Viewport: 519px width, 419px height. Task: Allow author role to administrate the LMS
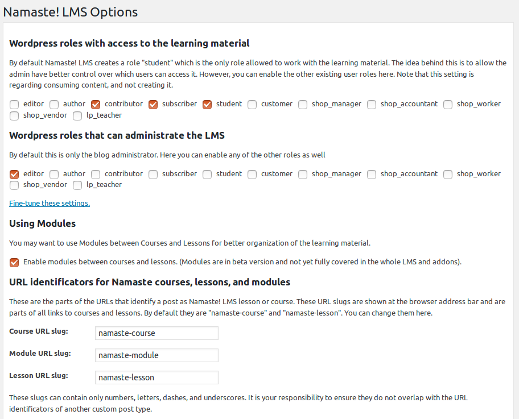click(x=54, y=175)
